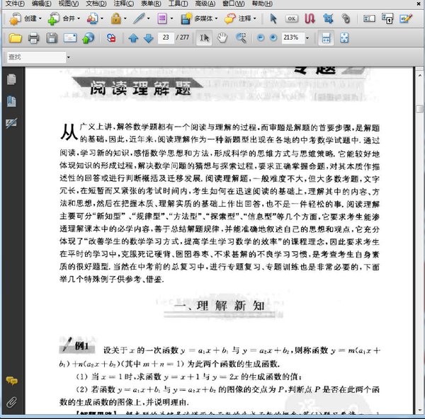Open the 视图(V) menu
425x419 pixels.
coord(69,4)
